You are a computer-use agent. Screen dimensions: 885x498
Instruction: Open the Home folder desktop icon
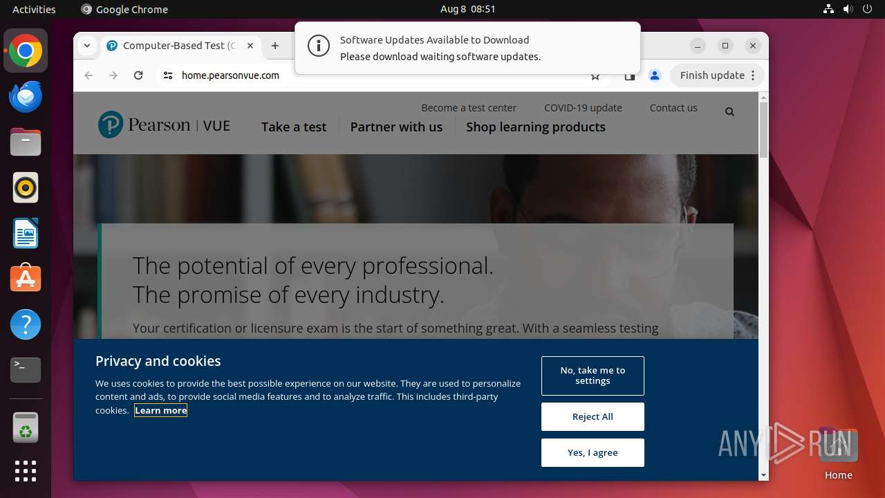point(838,454)
